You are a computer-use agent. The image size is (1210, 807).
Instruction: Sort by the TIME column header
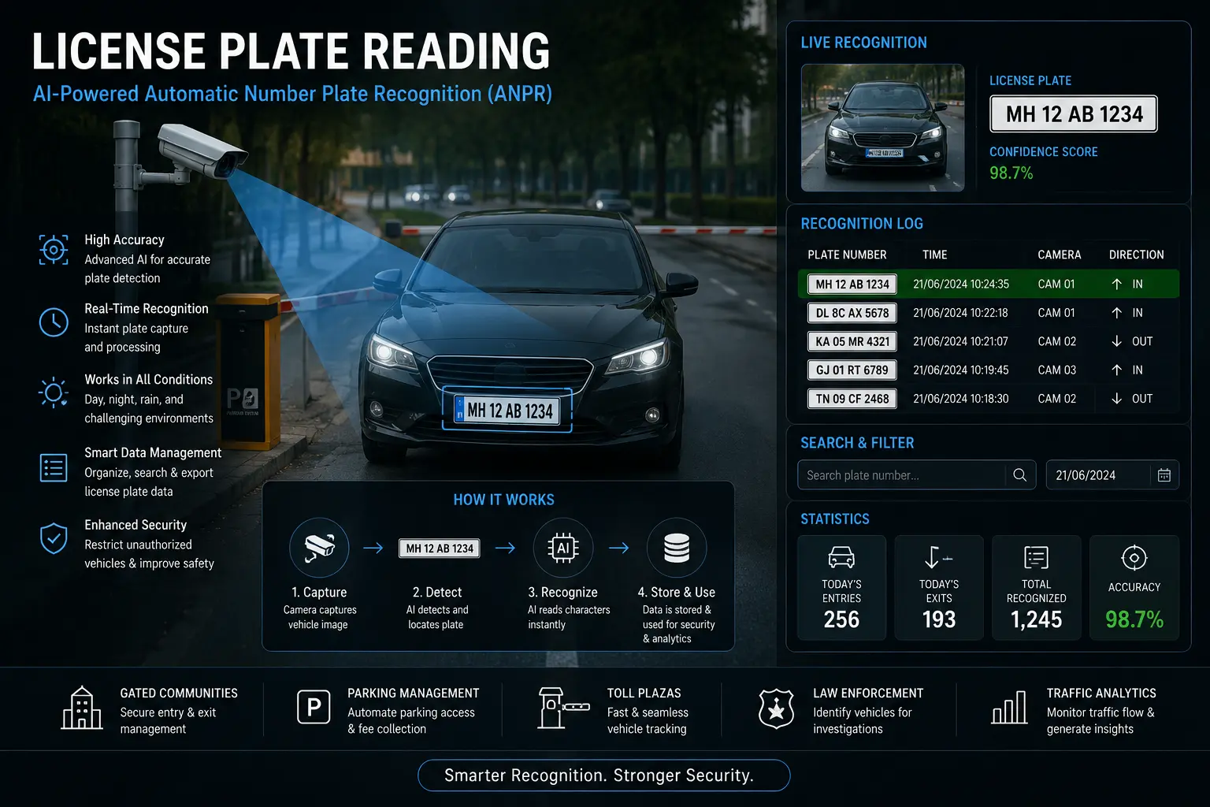tap(935, 255)
